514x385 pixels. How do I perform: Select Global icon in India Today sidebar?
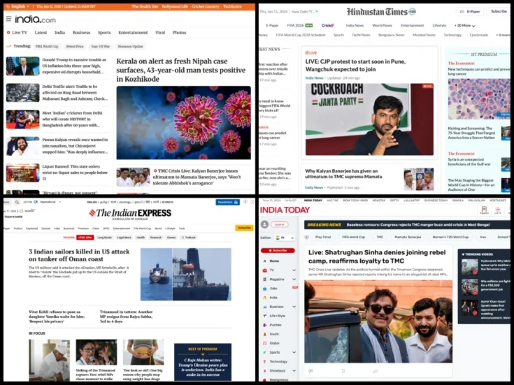pyautogui.click(x=265, y=343)
